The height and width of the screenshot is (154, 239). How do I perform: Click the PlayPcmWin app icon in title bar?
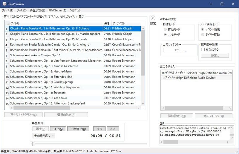pyautogui.click(x=4, y=4)
